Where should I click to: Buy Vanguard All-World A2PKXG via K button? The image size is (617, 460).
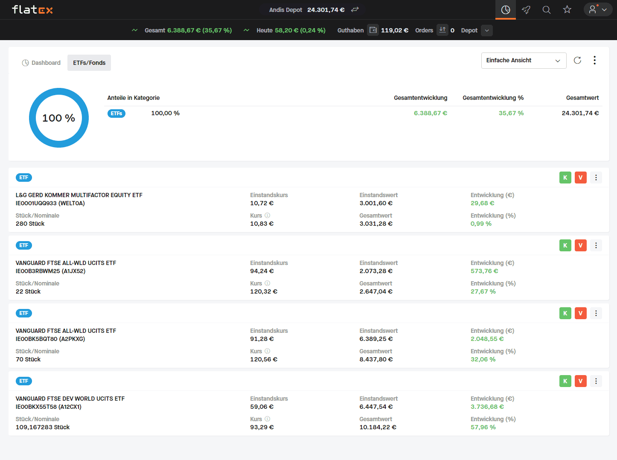tap(565, 313)
